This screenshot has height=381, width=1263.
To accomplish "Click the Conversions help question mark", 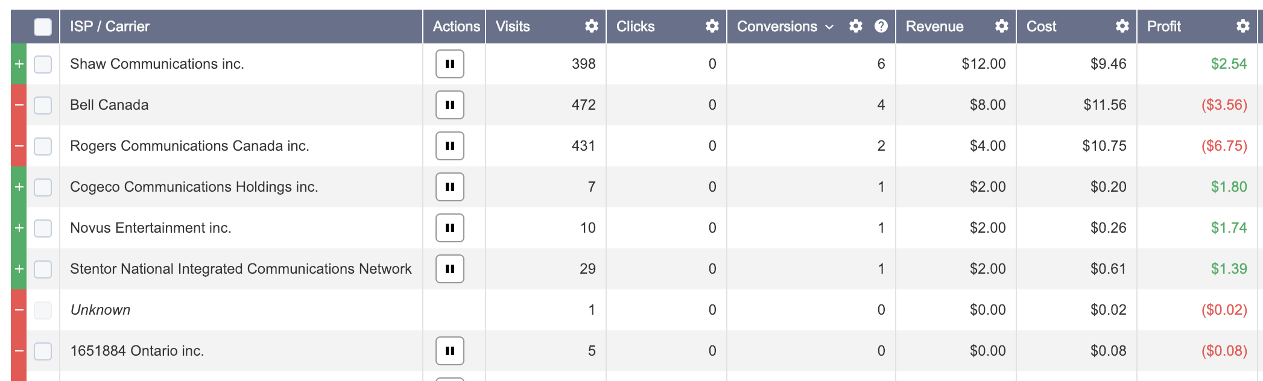I will [881, 26].
